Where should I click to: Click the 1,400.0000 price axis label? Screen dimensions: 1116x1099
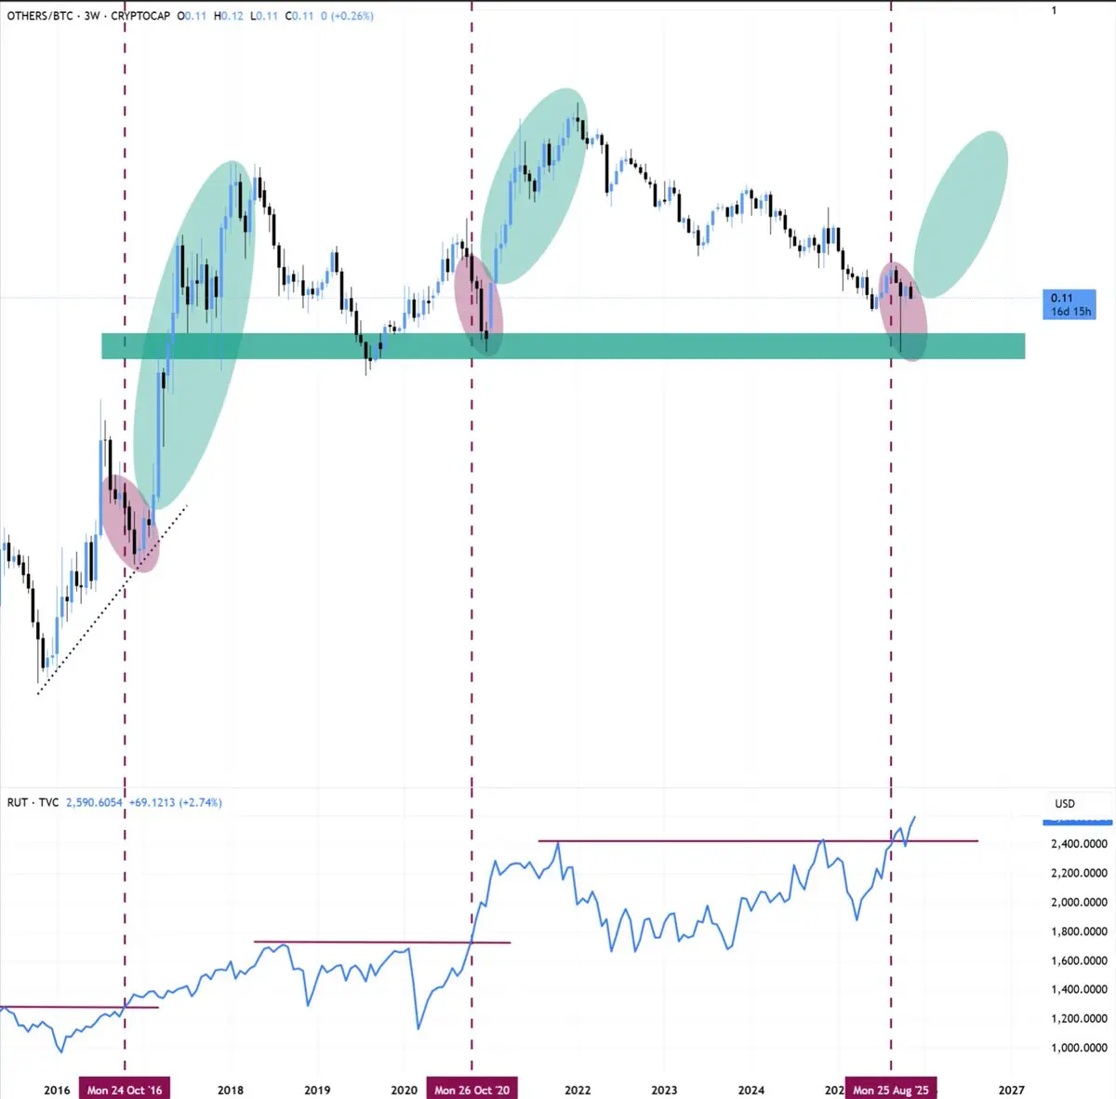coord(1080,989)
